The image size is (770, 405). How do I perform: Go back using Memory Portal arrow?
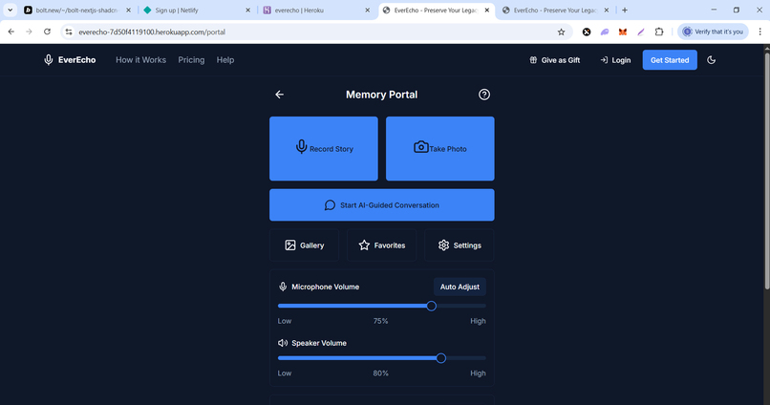click(x=279, y=95)
